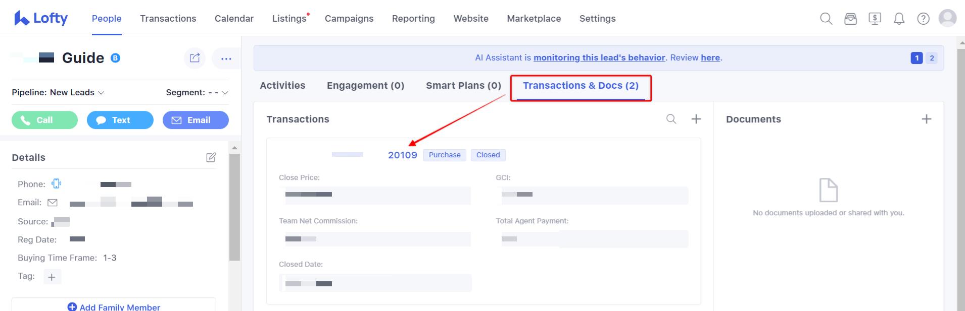Open the People menu

tap(107, 19)
